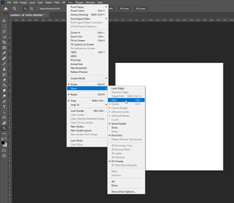Select the Horizontal Type tool
The height and width of the screenshot is (203, 234).
pyautogui.click(x=4, y=107)
